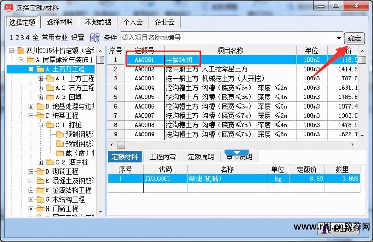Click the C 桩基工程 folder icon
This screenshot has height=242, width=373.
click(x=40, y=116)
